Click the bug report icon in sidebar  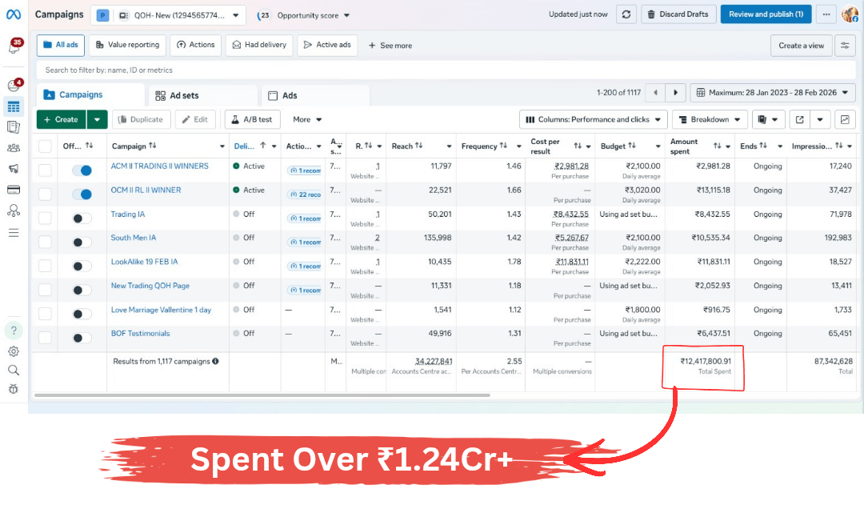(x=14, y=389)
